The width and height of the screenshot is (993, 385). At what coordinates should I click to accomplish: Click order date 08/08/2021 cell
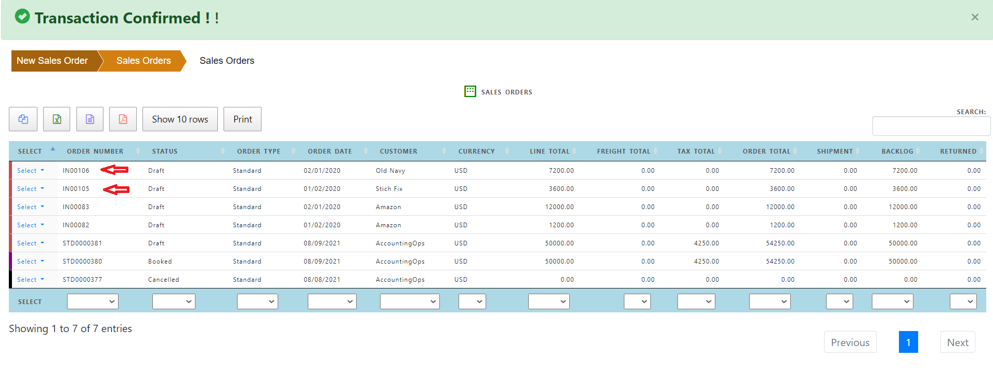pyautogui.click(x=322, y=280)
